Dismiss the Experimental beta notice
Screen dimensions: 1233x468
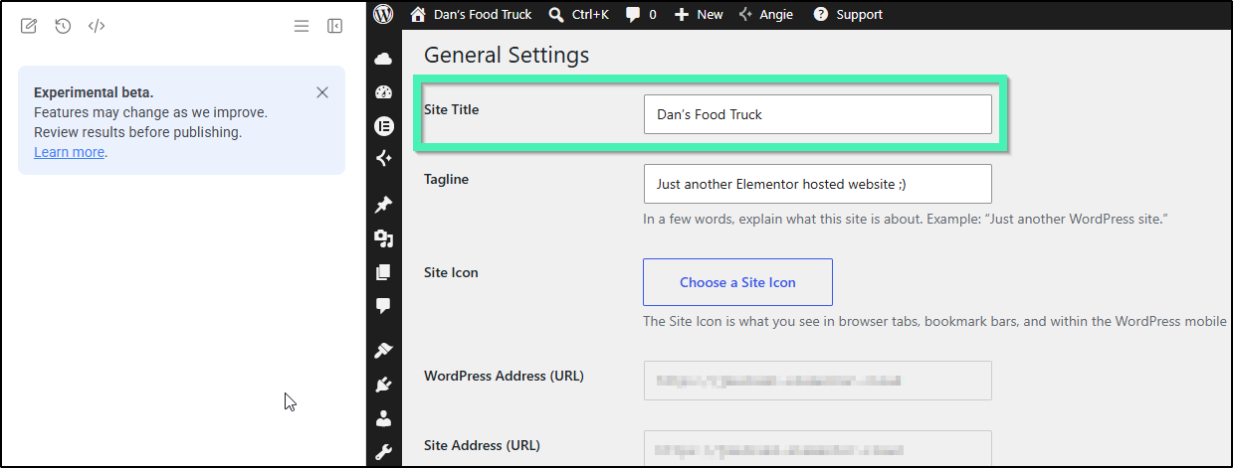[322, 92]
